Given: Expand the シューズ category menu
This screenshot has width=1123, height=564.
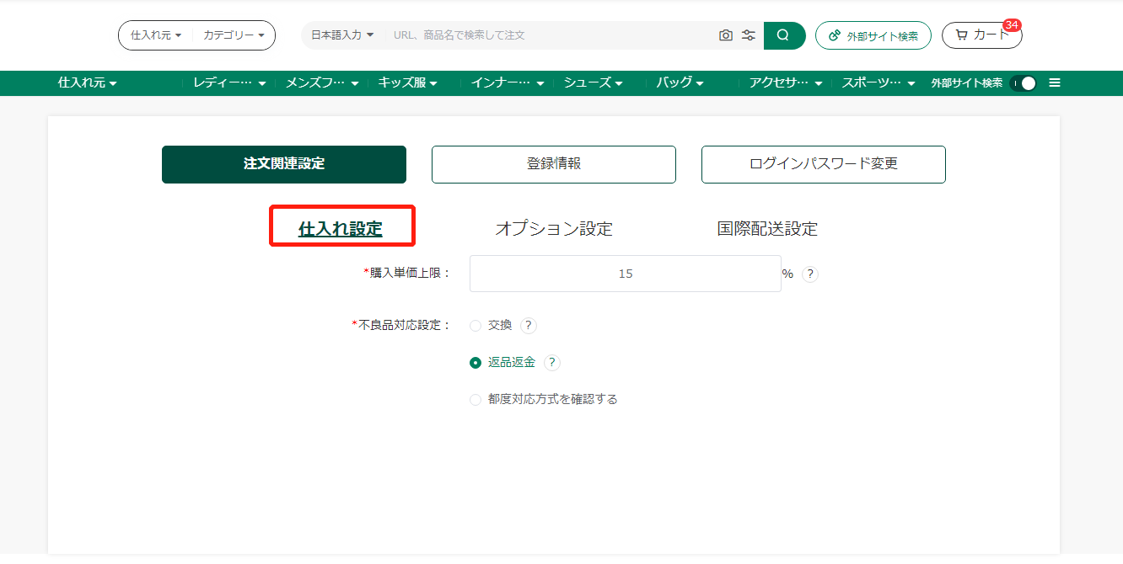Looking at the screenshot, I should [594, 83].
